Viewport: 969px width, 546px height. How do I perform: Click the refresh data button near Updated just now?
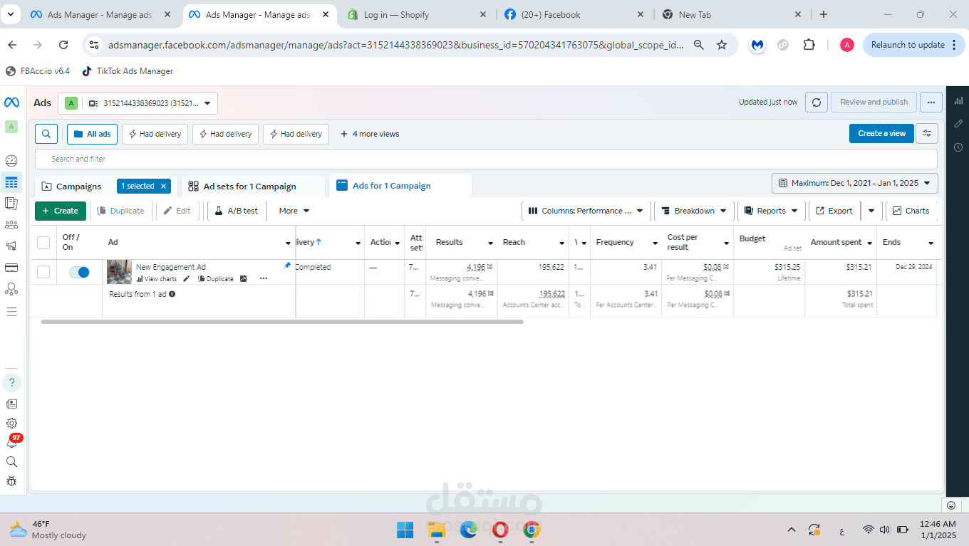[x=817, y=103]
